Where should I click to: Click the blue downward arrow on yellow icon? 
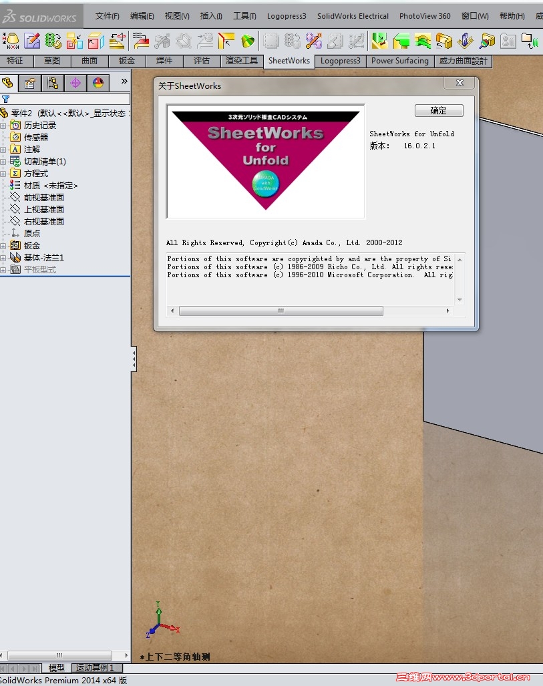pyautogui.click(x=465, y=41)
